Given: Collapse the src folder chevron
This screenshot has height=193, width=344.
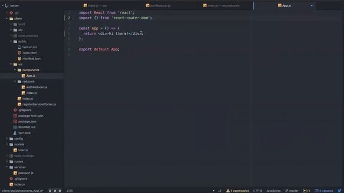Looking at the screenshot, I should [x=11, y=64].
